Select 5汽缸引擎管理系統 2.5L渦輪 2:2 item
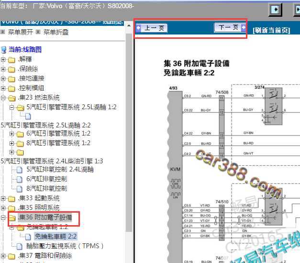 click(x=46, y=125)
